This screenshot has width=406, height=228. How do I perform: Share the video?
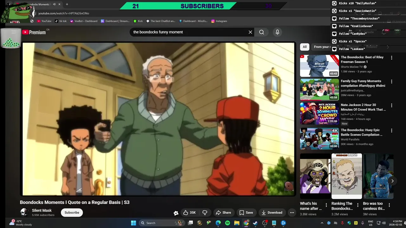point(223,212)
